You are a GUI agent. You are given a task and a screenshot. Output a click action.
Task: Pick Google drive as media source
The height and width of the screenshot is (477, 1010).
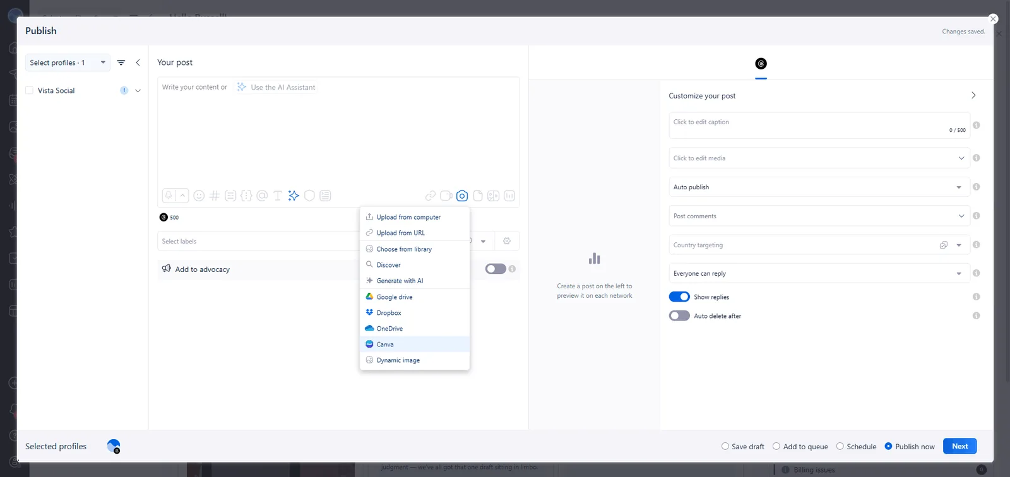(414, 297)
